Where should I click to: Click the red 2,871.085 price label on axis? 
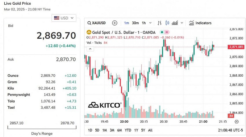[x=236, y=47]
